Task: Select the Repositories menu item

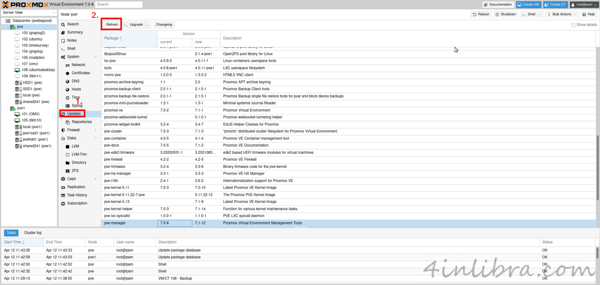Action: pyautogui.click(x=81, y=122)
